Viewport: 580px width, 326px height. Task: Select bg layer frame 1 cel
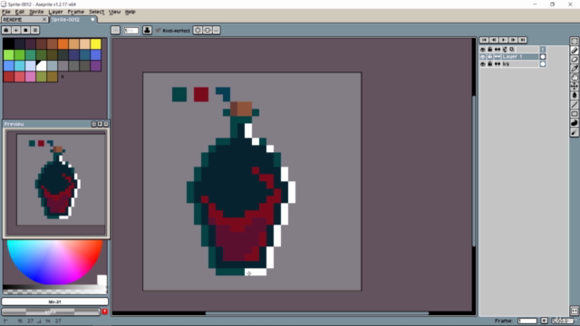(x=543, y=64)
